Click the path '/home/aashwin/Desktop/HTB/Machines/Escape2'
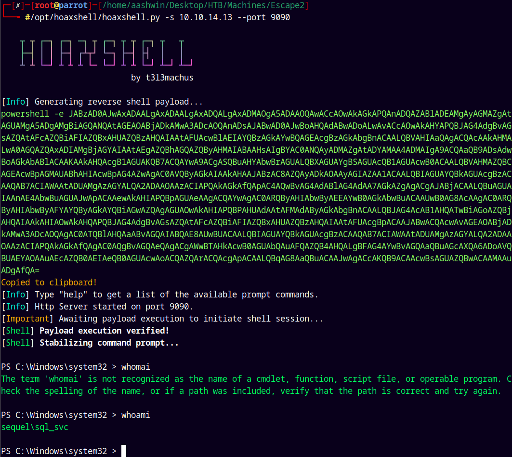The height and width of the screenshot is (457, 512). pyautogui.click(x=203, y=6)
